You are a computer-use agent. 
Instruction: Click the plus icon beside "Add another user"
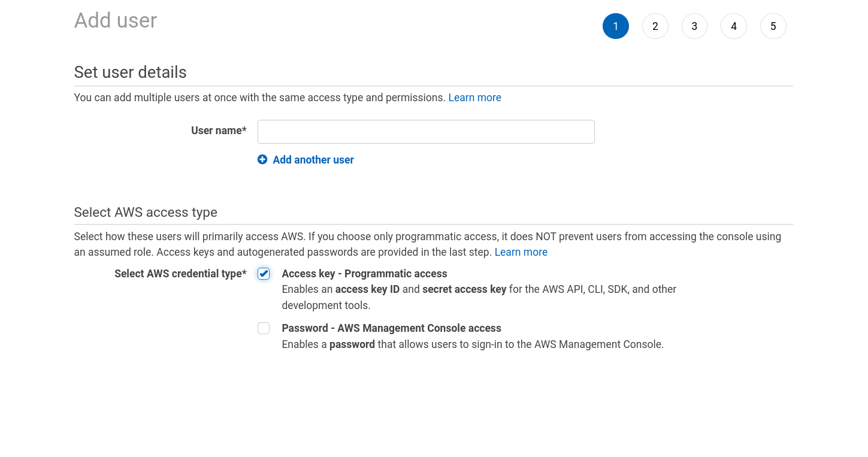[x=262, y=159]
